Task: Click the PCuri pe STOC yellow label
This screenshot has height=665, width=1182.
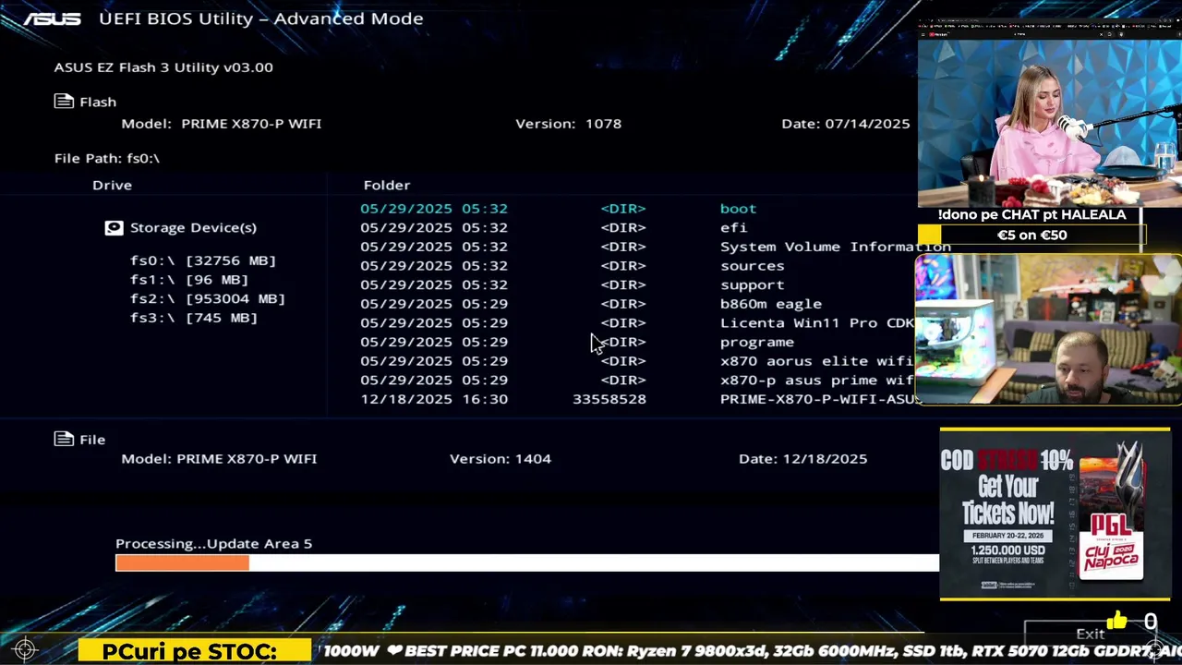Action: (x=194, y=651)
